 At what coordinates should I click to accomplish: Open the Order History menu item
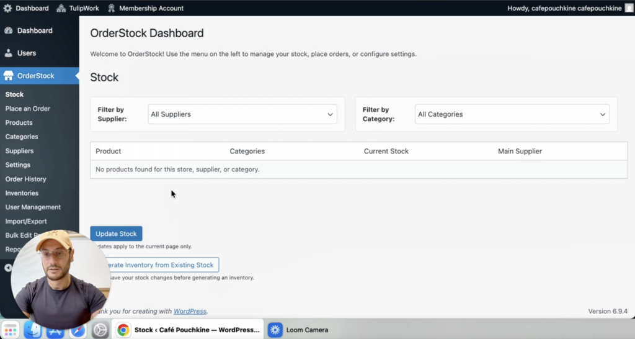point(25,179)
